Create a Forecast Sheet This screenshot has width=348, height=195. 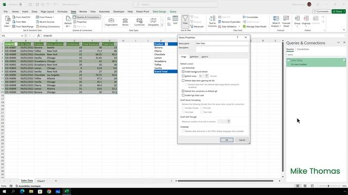coord(286,22)
